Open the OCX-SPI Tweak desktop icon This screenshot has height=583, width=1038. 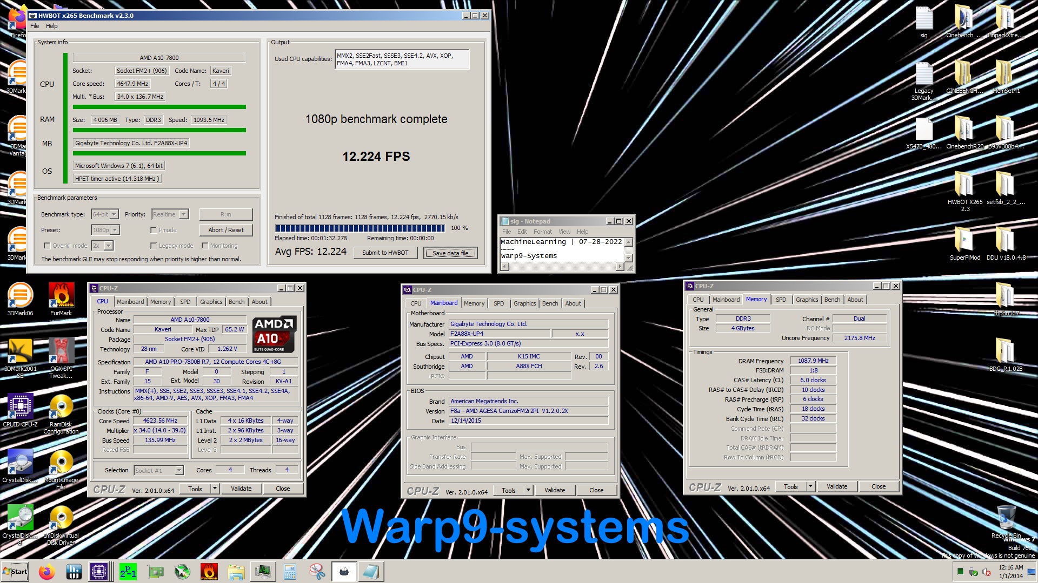[x=61, y=358]
